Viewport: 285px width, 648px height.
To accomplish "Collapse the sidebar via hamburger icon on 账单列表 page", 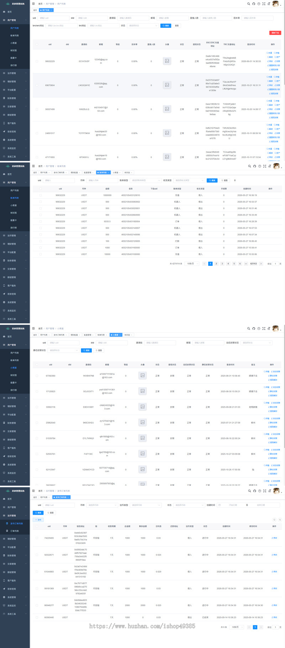I will tap(33, 166).
